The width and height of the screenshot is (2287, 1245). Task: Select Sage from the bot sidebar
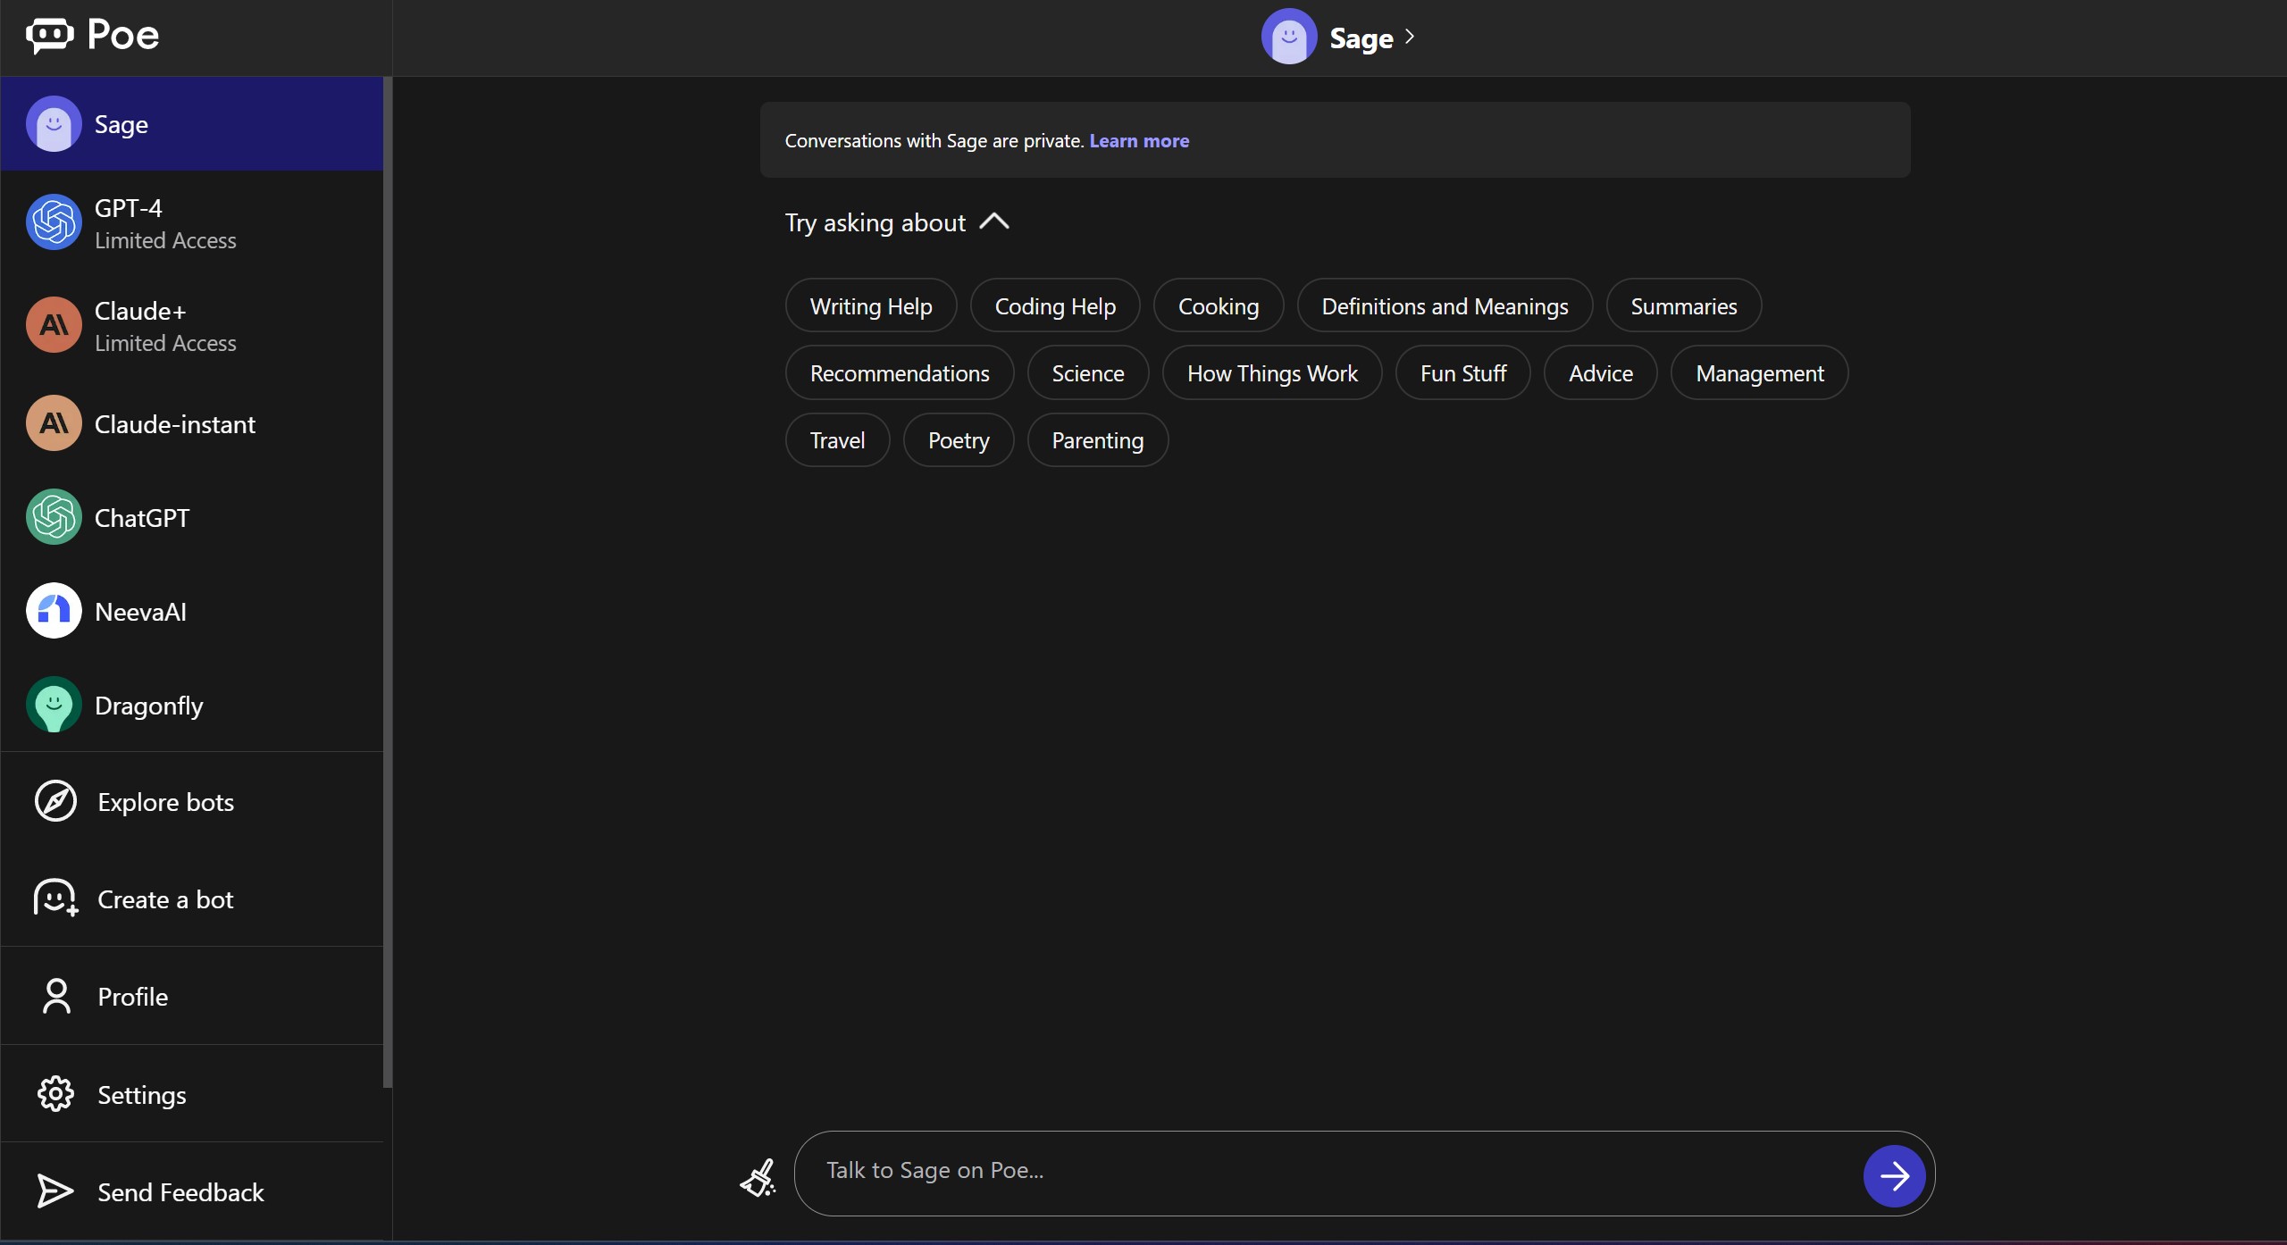pyautogui.click(x=120, y=125)
